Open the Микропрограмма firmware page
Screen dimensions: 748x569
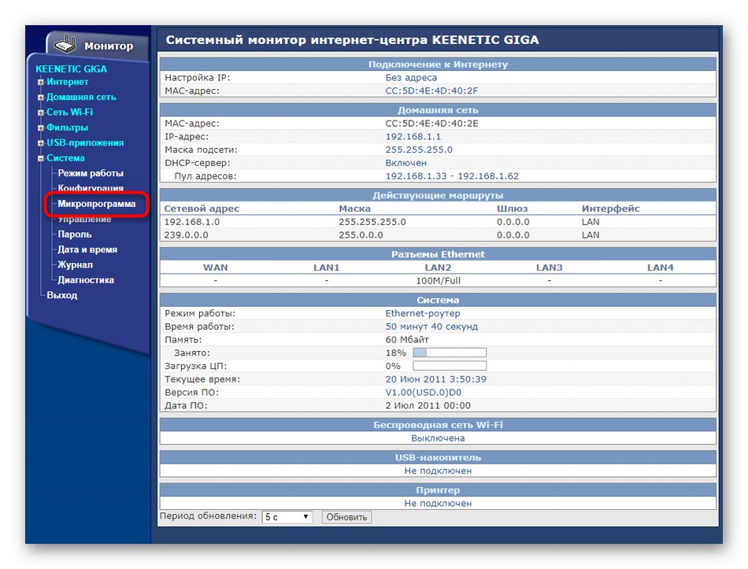97,204
